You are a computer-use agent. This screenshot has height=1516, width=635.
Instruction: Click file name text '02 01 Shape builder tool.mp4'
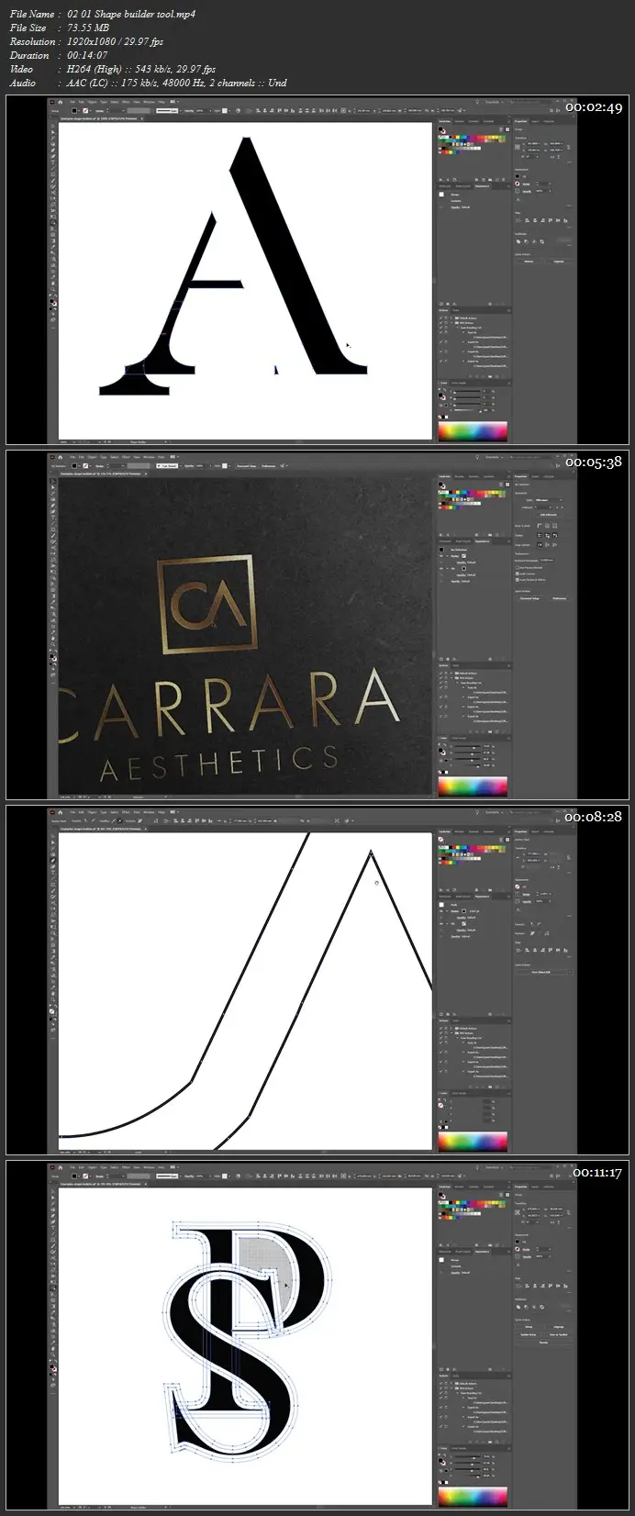point(131,14)
